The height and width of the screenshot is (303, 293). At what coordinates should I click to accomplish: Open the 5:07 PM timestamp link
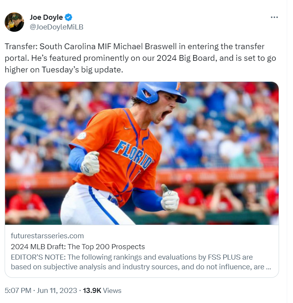point(18,291)
